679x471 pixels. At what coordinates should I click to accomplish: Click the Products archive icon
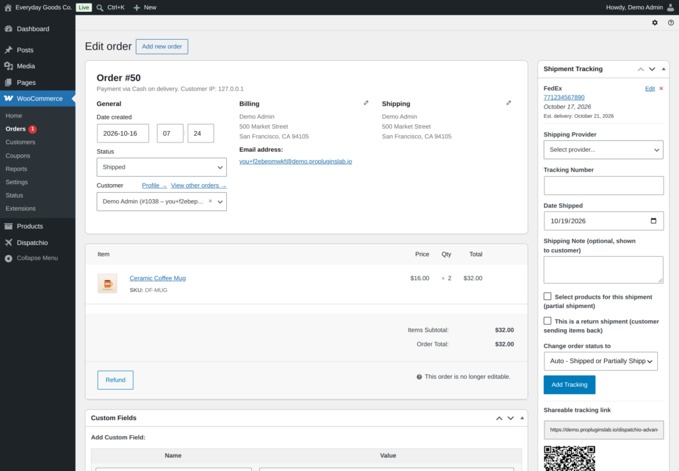pyautogui.click(x=8, y=226)
